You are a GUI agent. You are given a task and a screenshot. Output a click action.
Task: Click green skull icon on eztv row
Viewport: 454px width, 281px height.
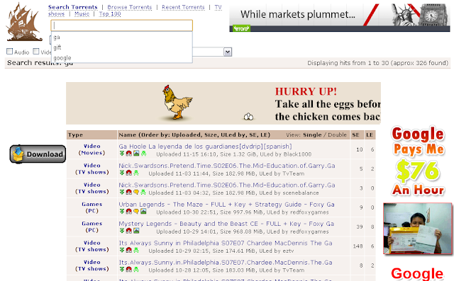point(136,251)
